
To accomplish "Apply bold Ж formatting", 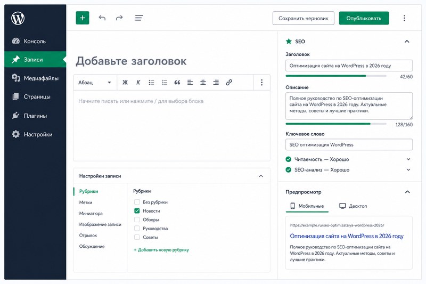I will (125, 83).
